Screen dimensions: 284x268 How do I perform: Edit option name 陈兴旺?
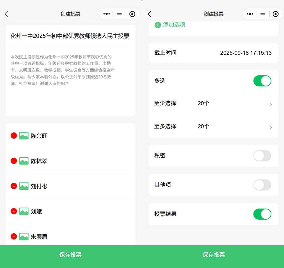point(39,136)
